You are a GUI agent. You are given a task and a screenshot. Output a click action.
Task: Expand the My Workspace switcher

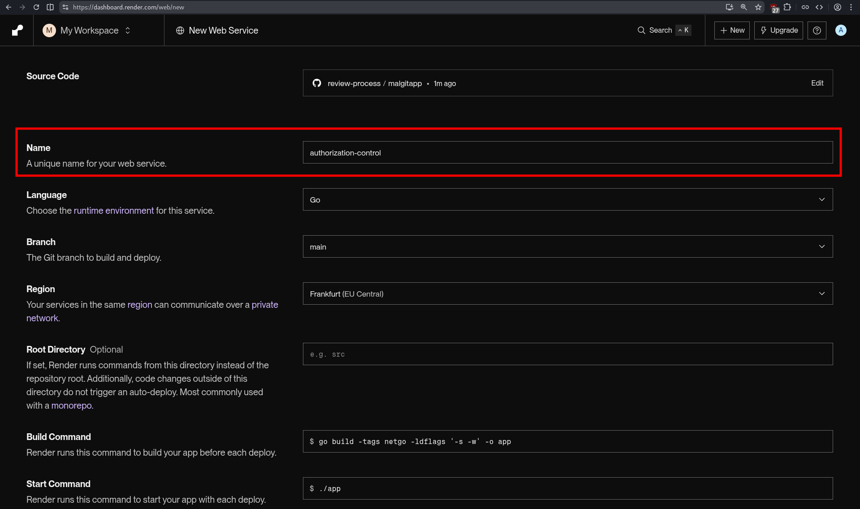(x=128, y=30)
